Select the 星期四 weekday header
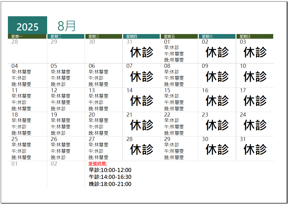Viewport: 288px width, 204px height. 141,36
